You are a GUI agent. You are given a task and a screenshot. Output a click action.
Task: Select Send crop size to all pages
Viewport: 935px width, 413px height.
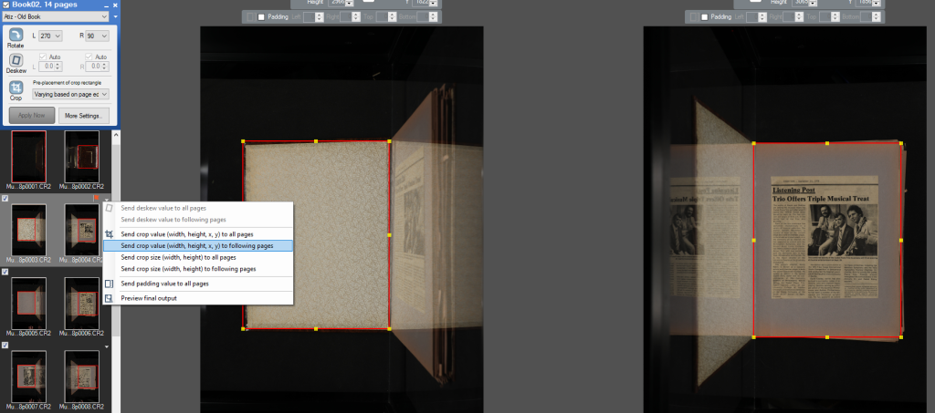pyautogui.click(x=178, y=257)
